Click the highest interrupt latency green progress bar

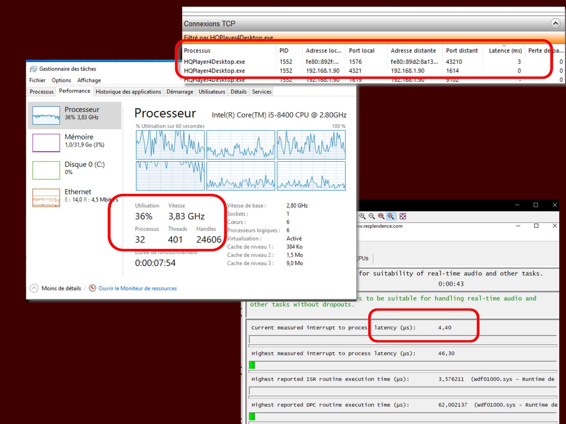pos(252,365)
